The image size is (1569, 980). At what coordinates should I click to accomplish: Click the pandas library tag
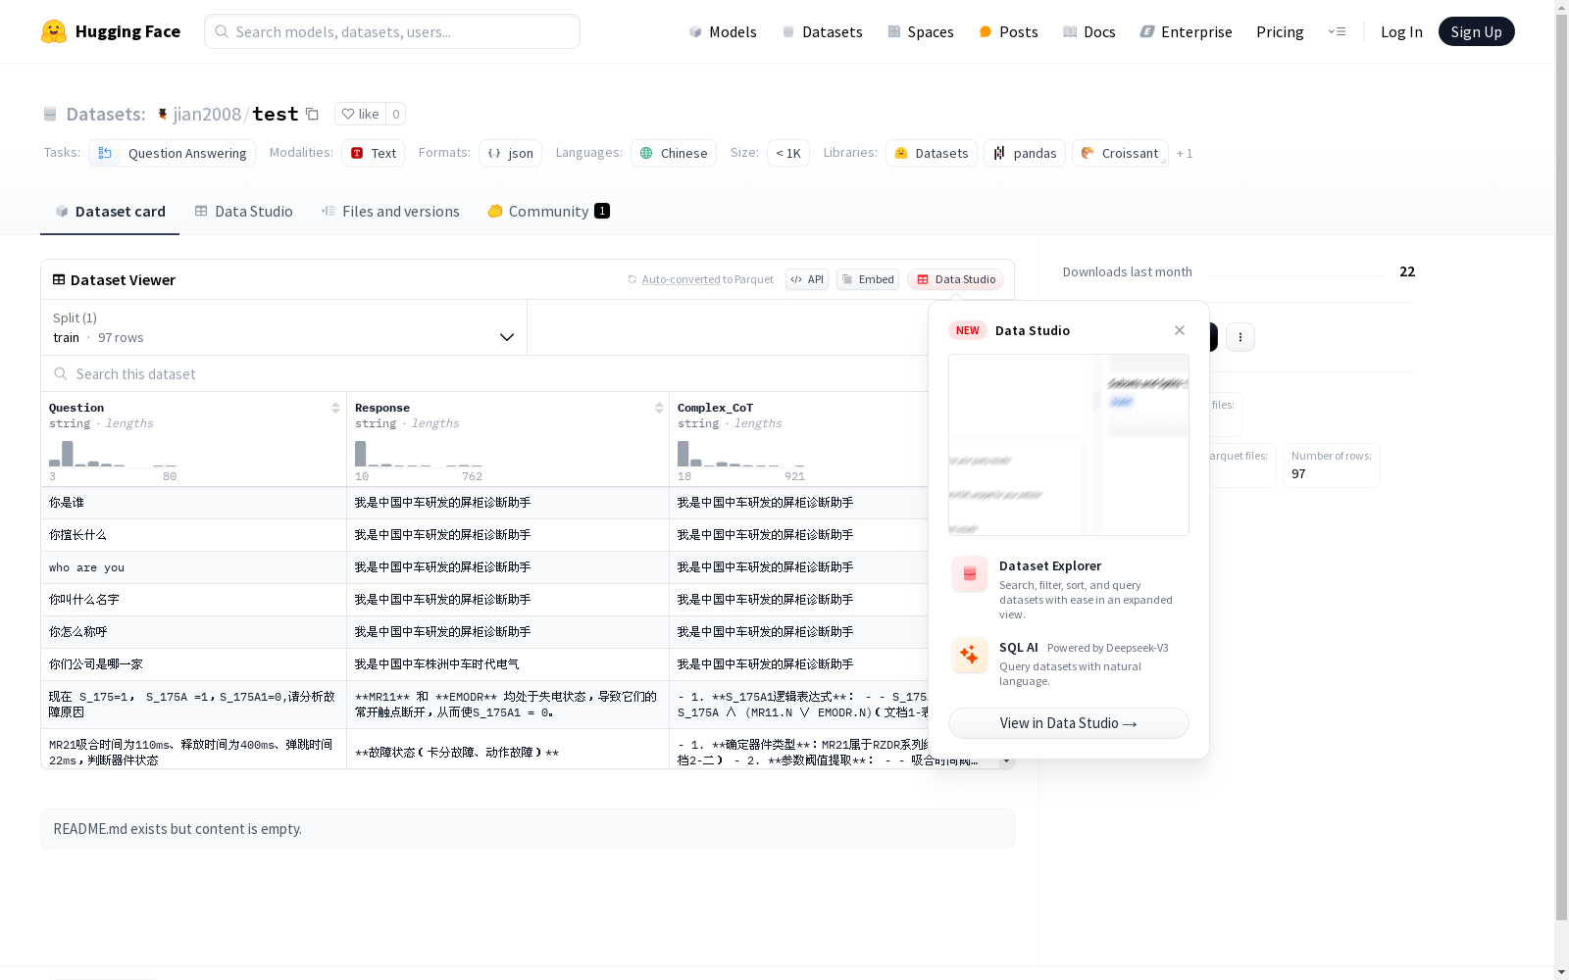click(1025, 153)
